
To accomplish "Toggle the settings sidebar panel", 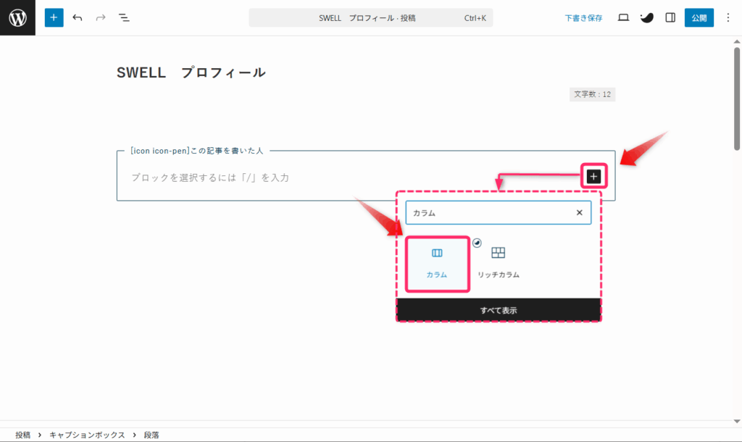I will [x=670, y=17].
